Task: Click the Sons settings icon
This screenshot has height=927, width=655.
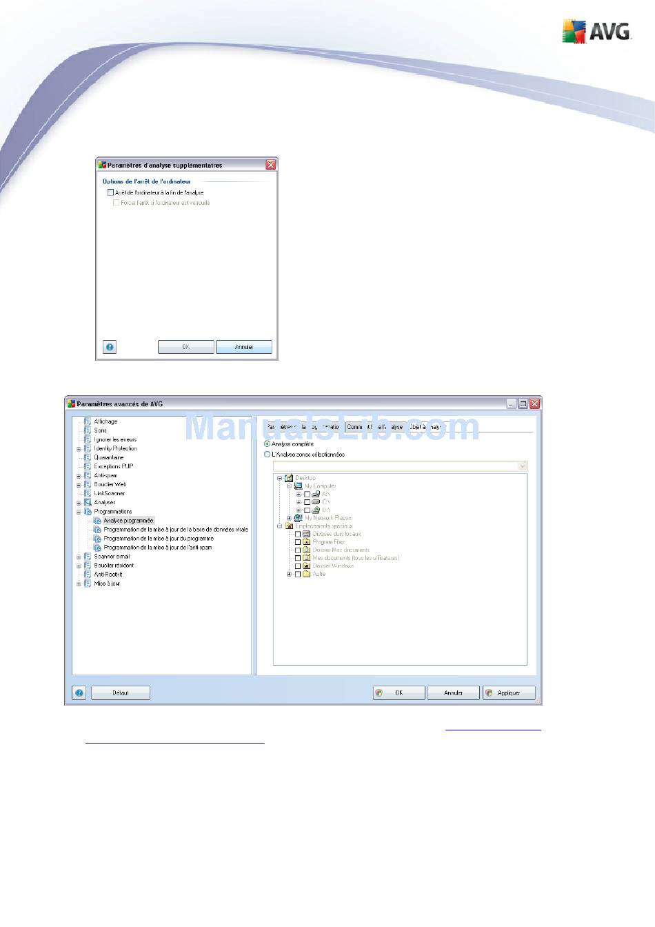Action: (x=88, y=430)
